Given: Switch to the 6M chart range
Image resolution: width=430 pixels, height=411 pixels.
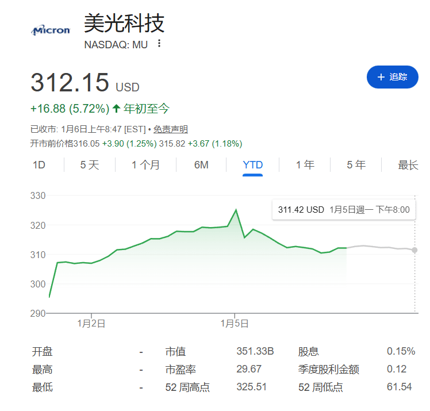Looking at the screenshot, I should pyautogui.click(x=201, y=166).
